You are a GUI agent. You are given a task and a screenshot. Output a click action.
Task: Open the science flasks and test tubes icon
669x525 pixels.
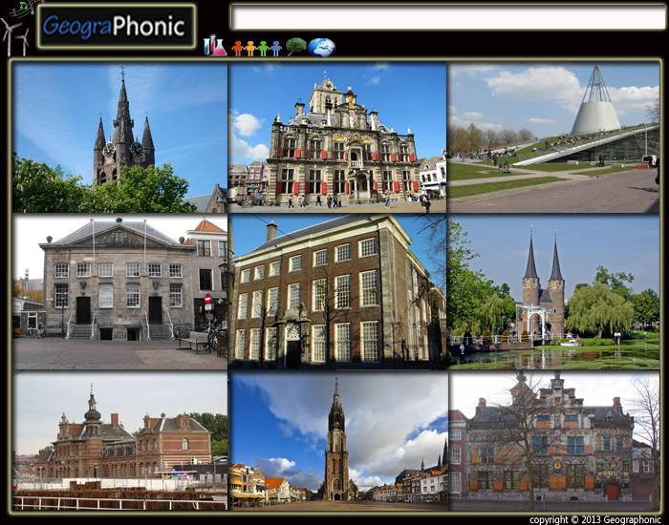215,46
